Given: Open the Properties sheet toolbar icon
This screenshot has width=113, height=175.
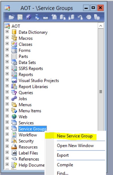Looking at the screenshot, I should 20,17.
